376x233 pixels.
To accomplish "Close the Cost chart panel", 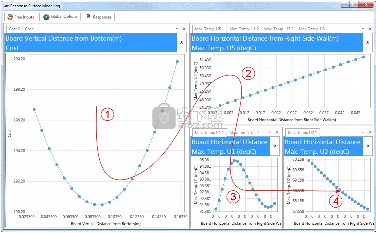I will point(184,29).
